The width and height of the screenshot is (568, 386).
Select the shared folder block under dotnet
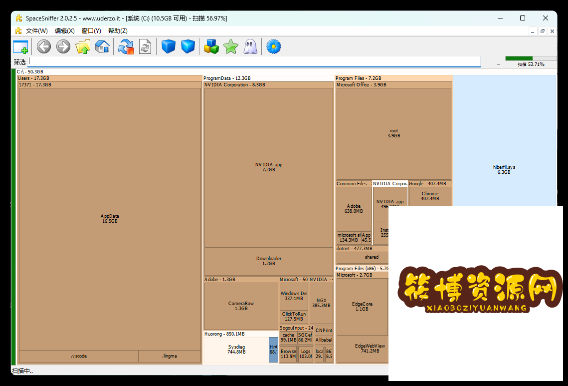click(363, 257)
